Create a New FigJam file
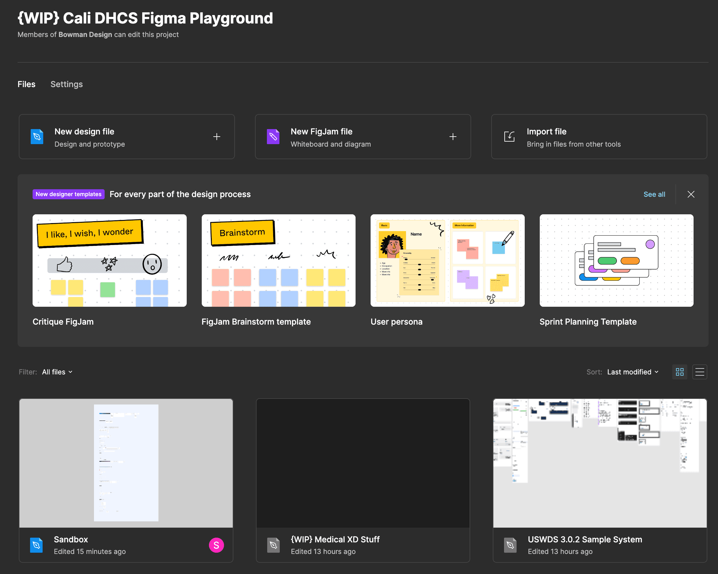The width and height of the screenshot is (718, 574). [x=363, y=137]
